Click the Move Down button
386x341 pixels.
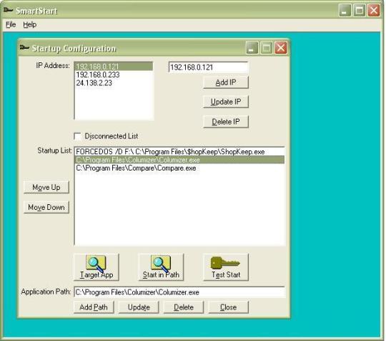tap(46, 207)
